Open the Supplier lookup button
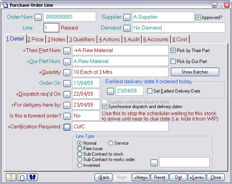The height and width of the screenshot is (184, 232). (x=127, y=18)
